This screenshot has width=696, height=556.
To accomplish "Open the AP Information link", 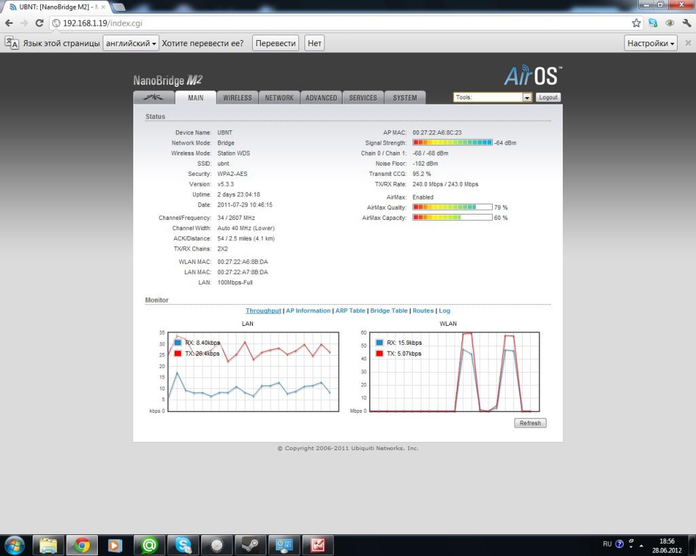I will coord(308,311).
